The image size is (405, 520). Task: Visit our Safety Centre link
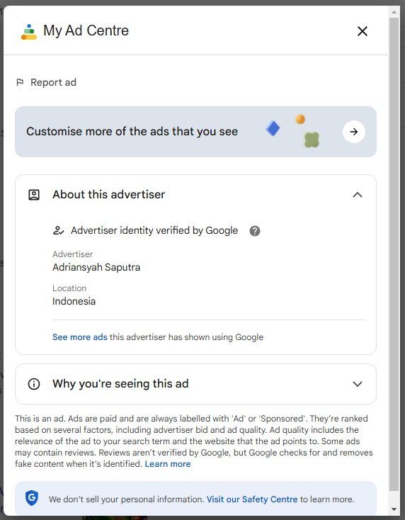pyautogui.click(x=252, y=499)
